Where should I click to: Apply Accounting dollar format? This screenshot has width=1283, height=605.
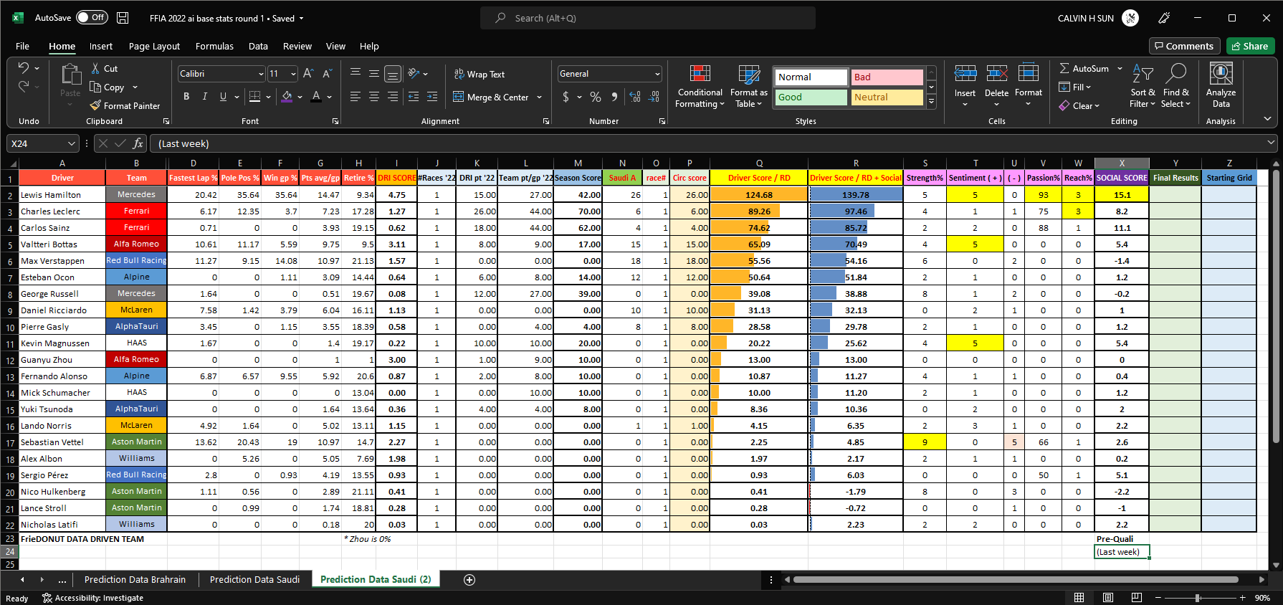(566, 96)
